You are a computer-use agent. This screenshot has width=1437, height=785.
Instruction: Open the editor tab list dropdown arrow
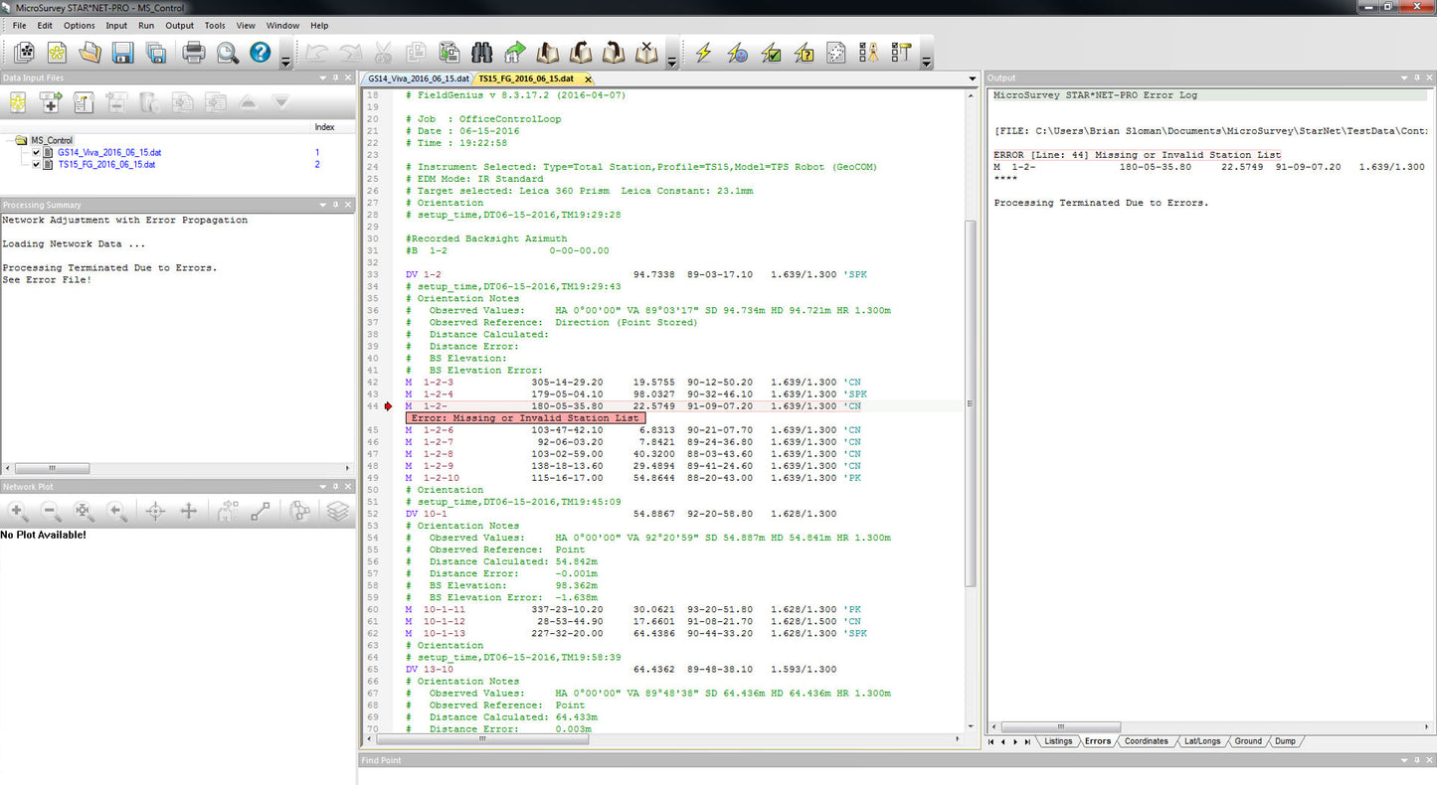(972, 78)
